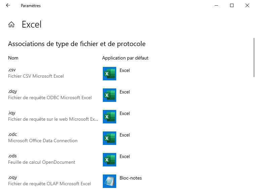Screen dimensions: 255x195
Task: Minimize the Paramètres window
Action: point(216,5)
